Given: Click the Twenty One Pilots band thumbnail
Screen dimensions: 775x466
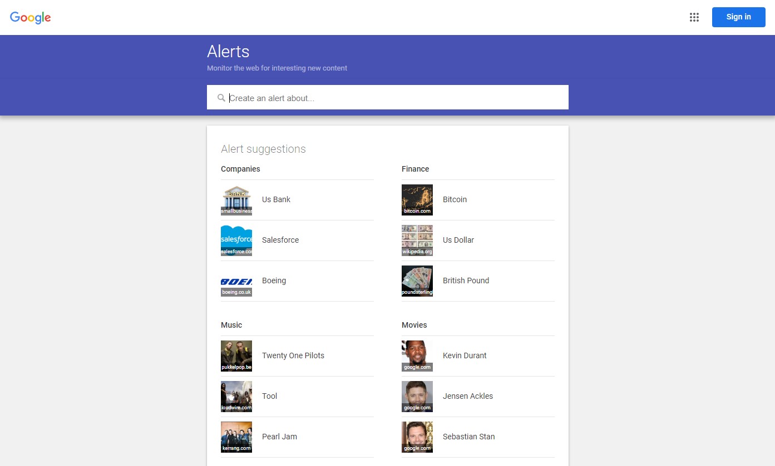Looking at the screenshot, I should pos(236,356).
